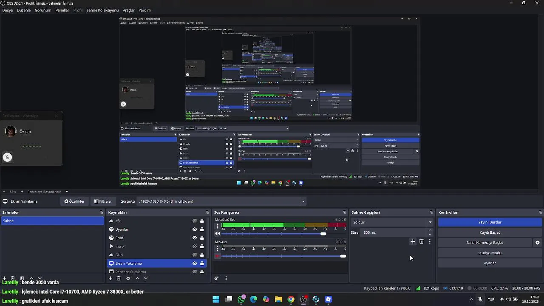Click Sanal Kamerayı Başlat

[485, 243]
